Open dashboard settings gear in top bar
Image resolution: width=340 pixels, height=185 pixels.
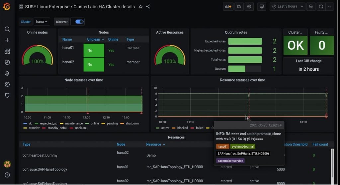(x=249, y=7)
